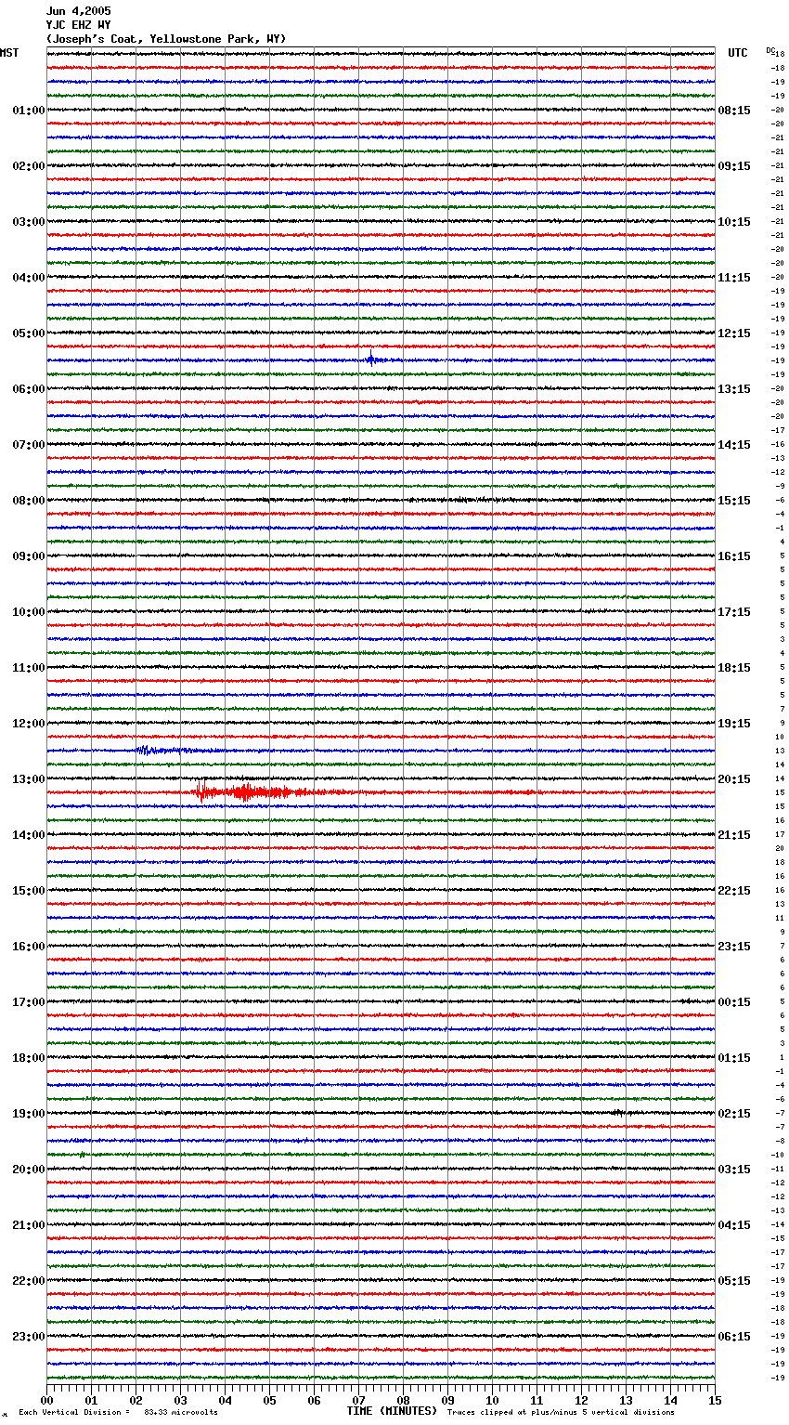
Task: Click the 02:15 UTC time label
Action: pyautogui.click(x=734, y=1114)
